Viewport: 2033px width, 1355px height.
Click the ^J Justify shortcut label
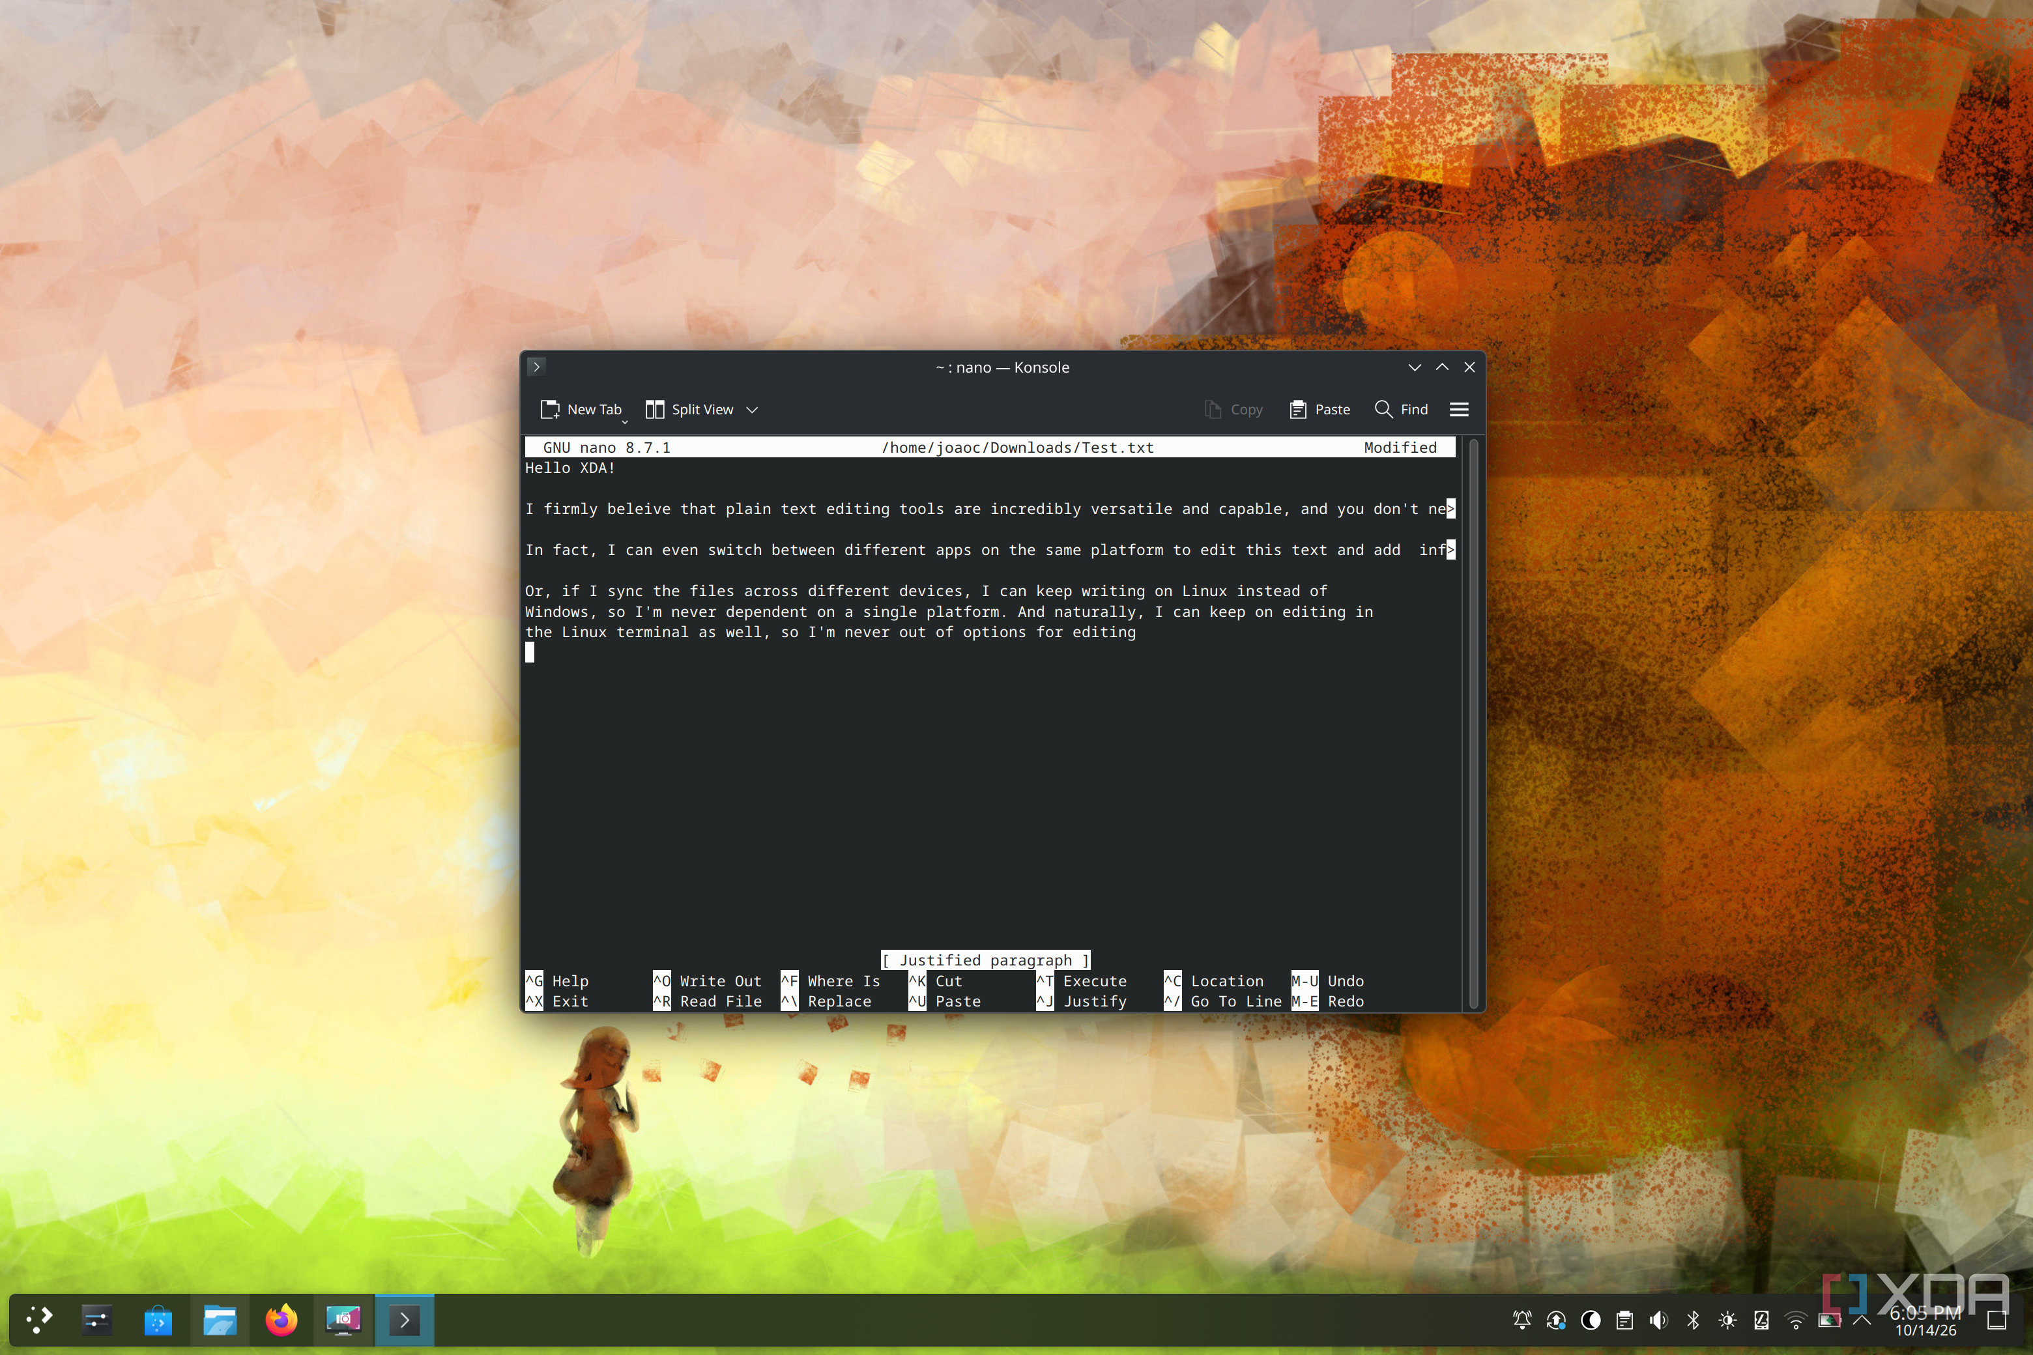(x=1082, y=1001)
